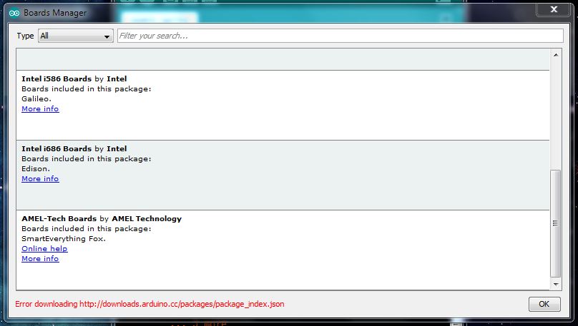Select AMEL-Tech Boards by AMEL Technology title

(x=102, y=218)
